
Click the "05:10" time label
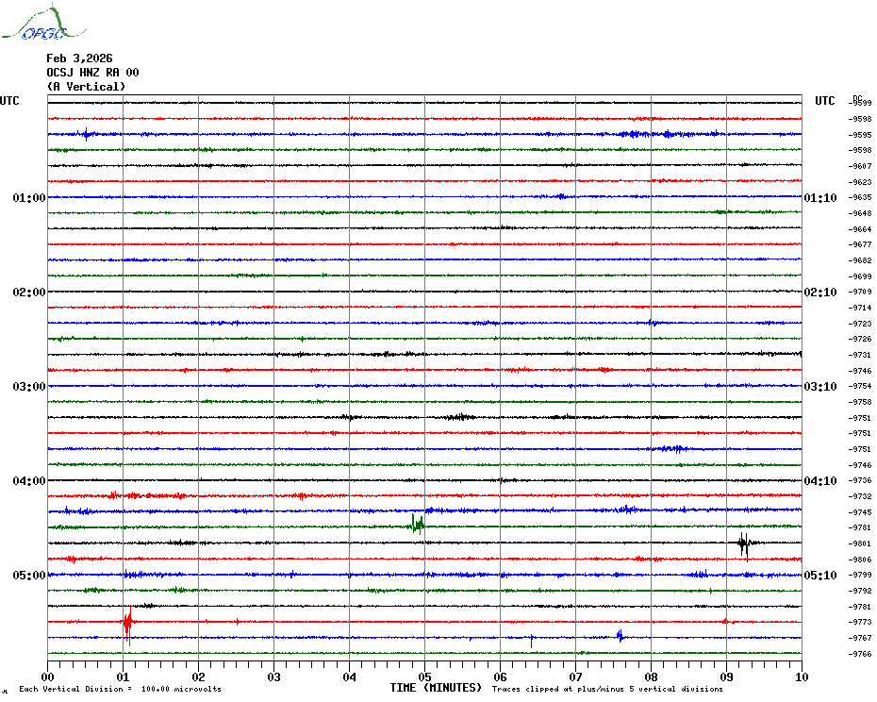820,576
